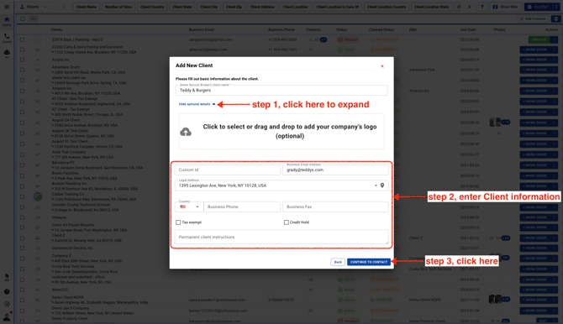The width and height of the screenshot is (563, 324).
Task: Open the AI robot icon in sidebar
Action: (7, 54)
